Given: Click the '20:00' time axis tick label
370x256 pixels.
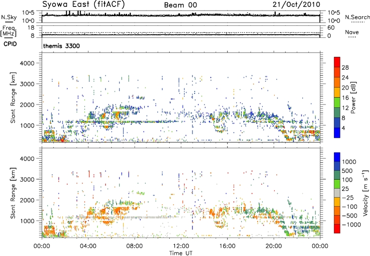Looking at the screenshot, I should pyautogui.click(x=274, y=246).
